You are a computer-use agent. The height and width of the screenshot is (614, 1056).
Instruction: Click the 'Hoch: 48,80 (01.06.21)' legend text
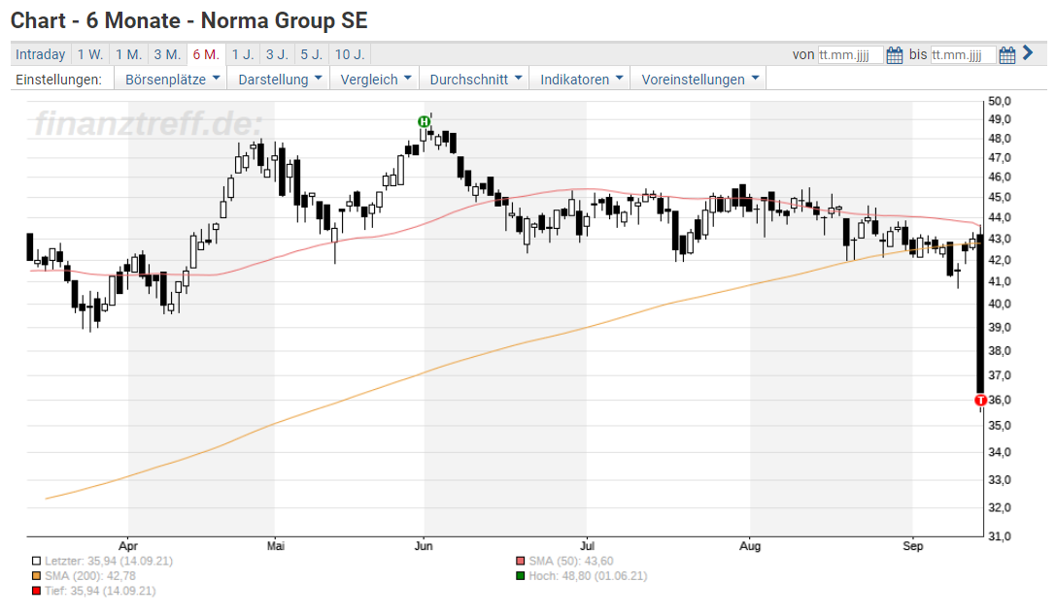click(x=588, y=575)
